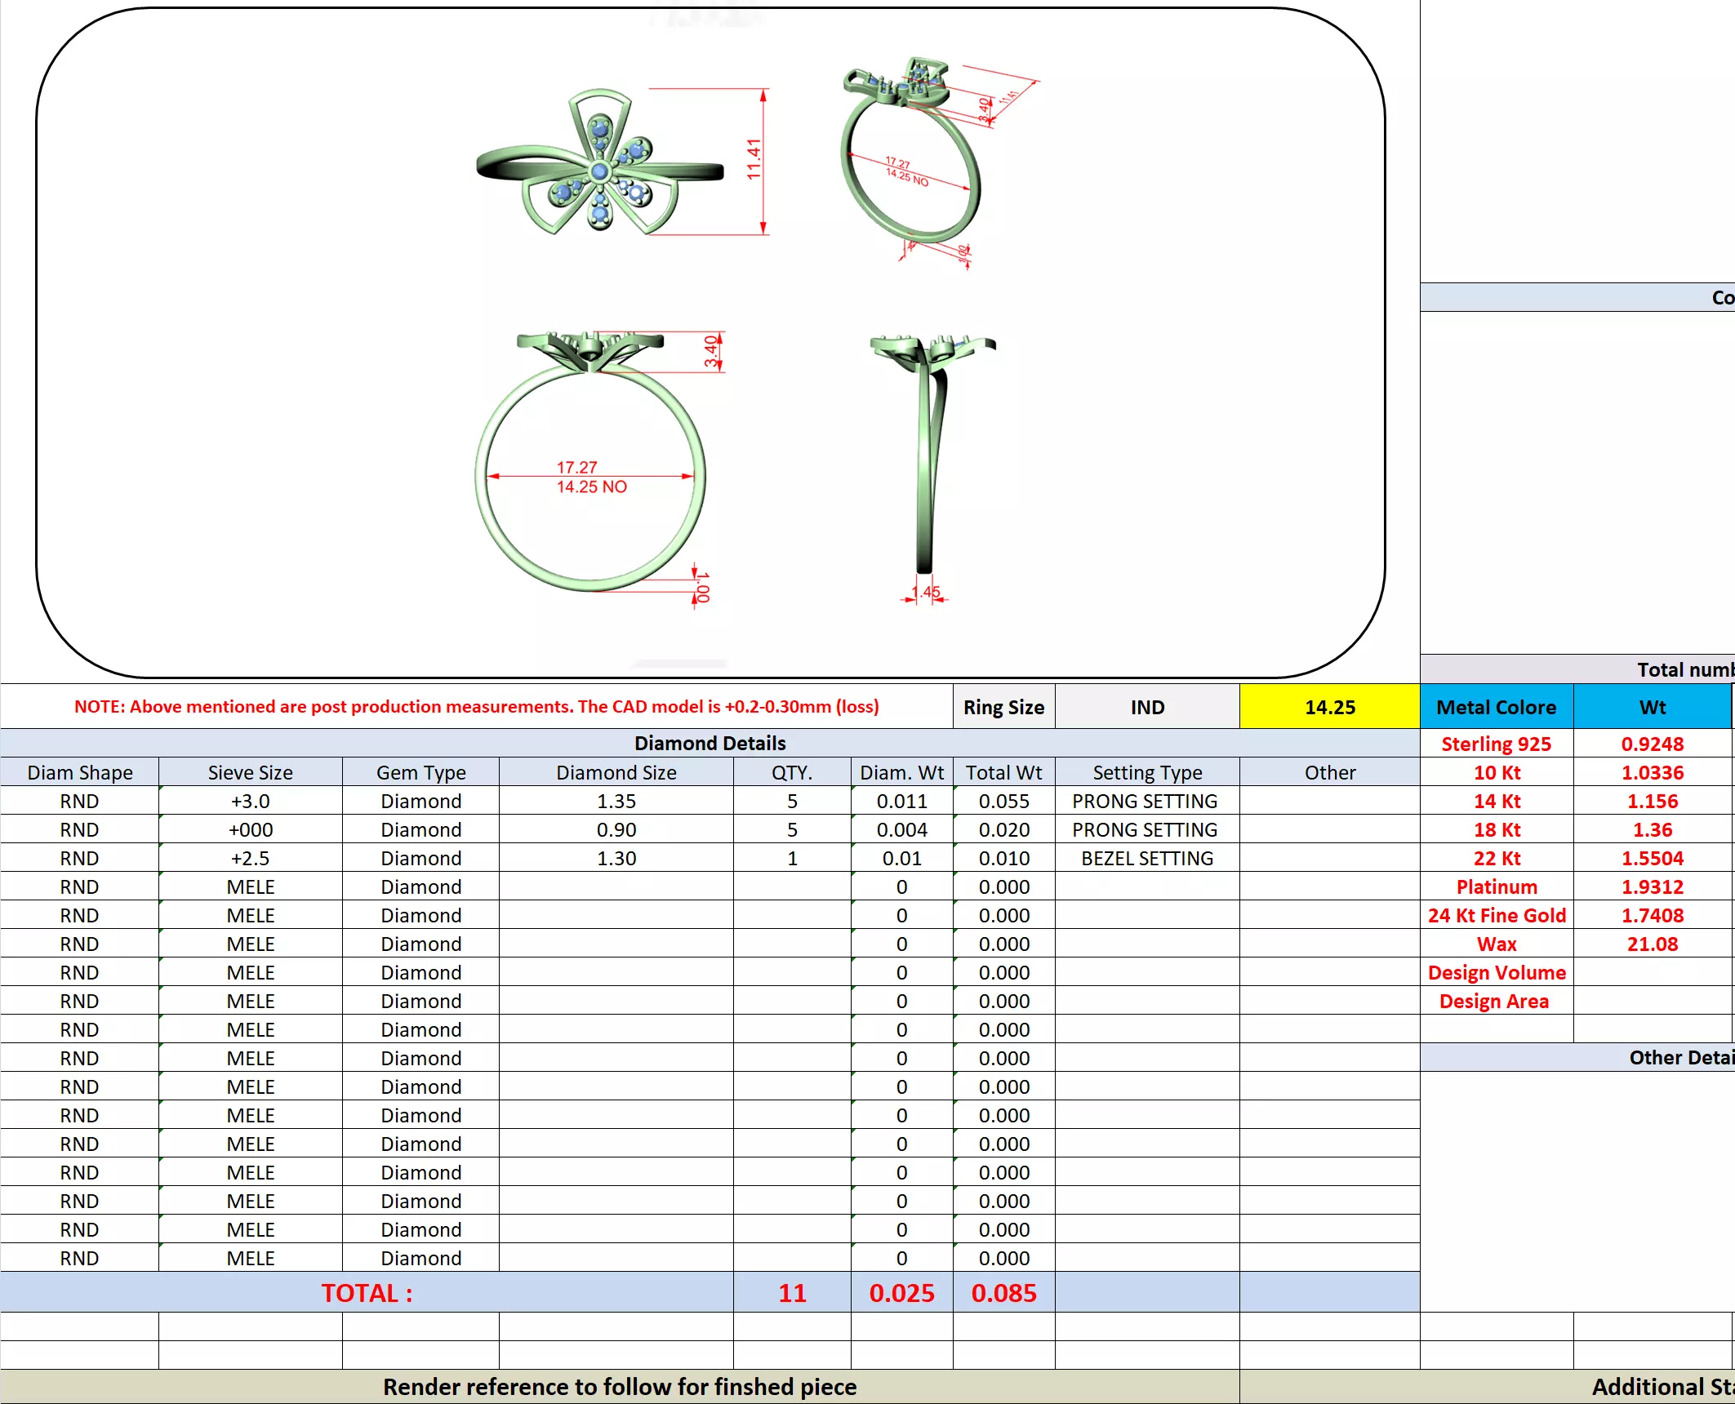Click the red production measurements note

(476, 706)
